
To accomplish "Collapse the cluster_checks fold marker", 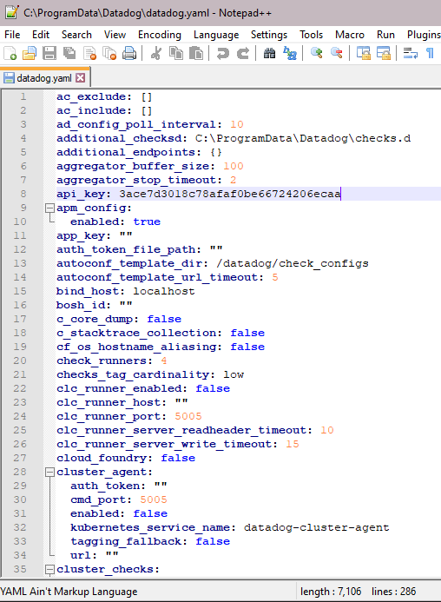I will [x=49, y=569].
